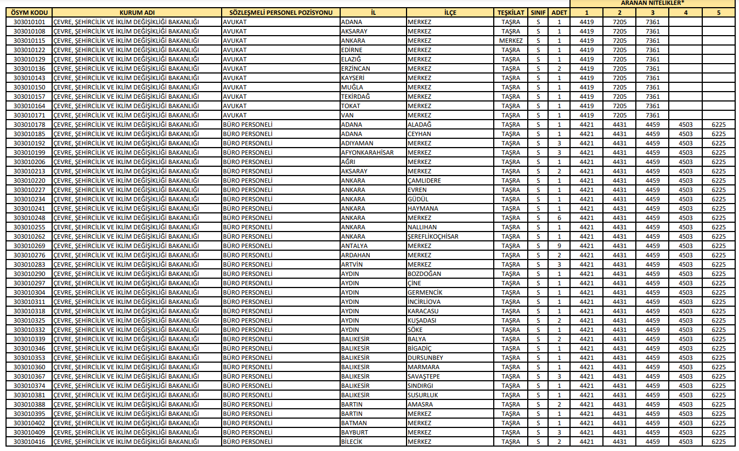Click the DURSUNBEY district cell

click(450, 358)
